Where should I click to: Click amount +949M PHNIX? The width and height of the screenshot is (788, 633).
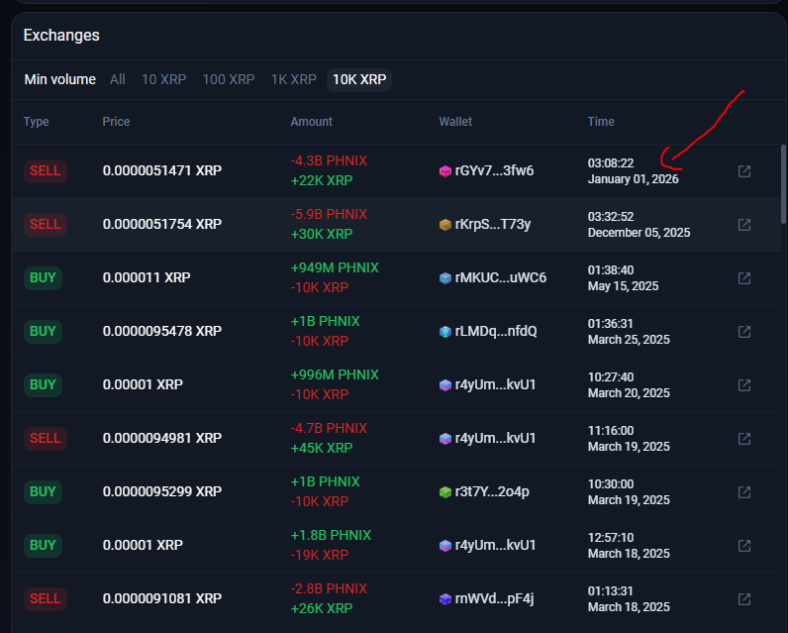point(335,268)
